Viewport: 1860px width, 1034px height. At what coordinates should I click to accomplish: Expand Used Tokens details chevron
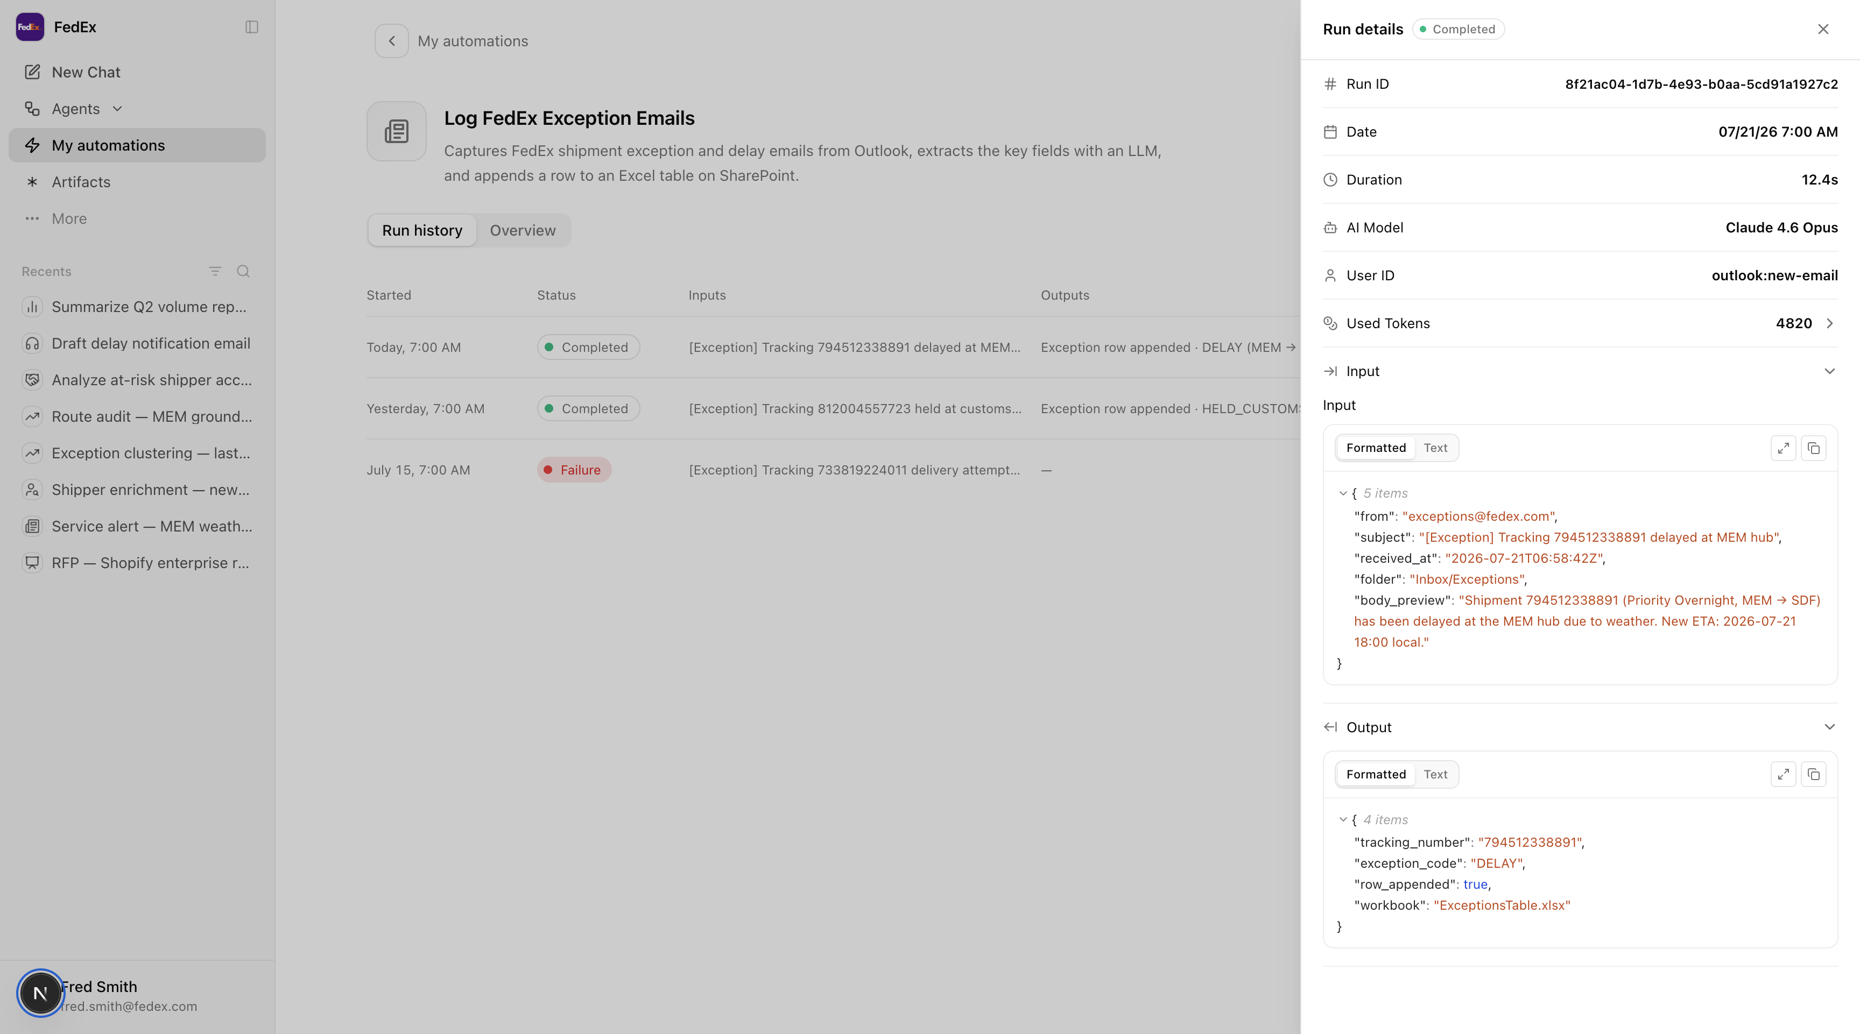tap(1830, 323)
